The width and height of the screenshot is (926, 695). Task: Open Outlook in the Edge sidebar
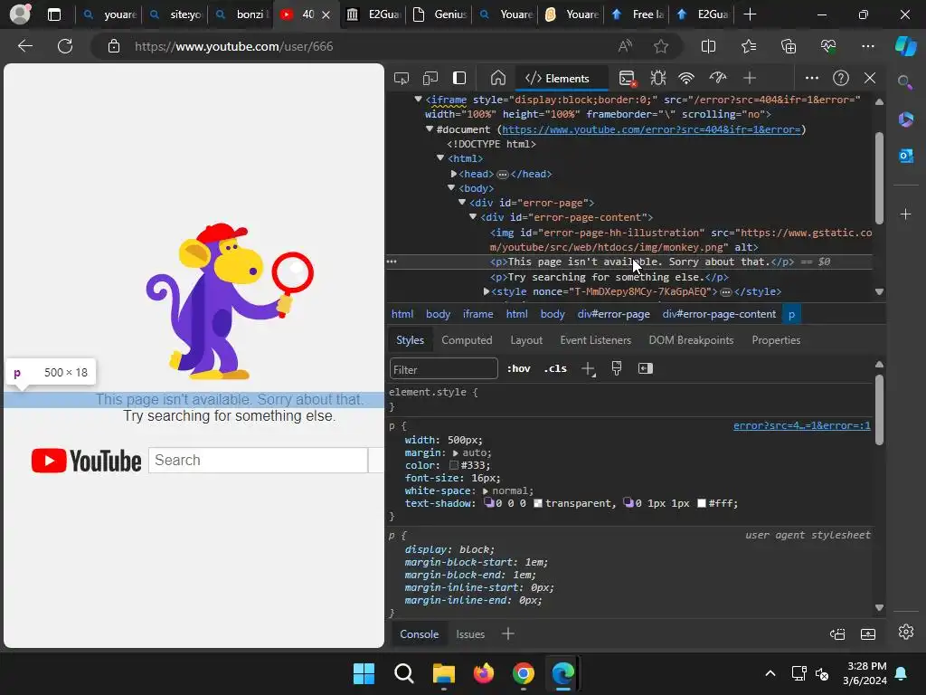coord(906,156)
